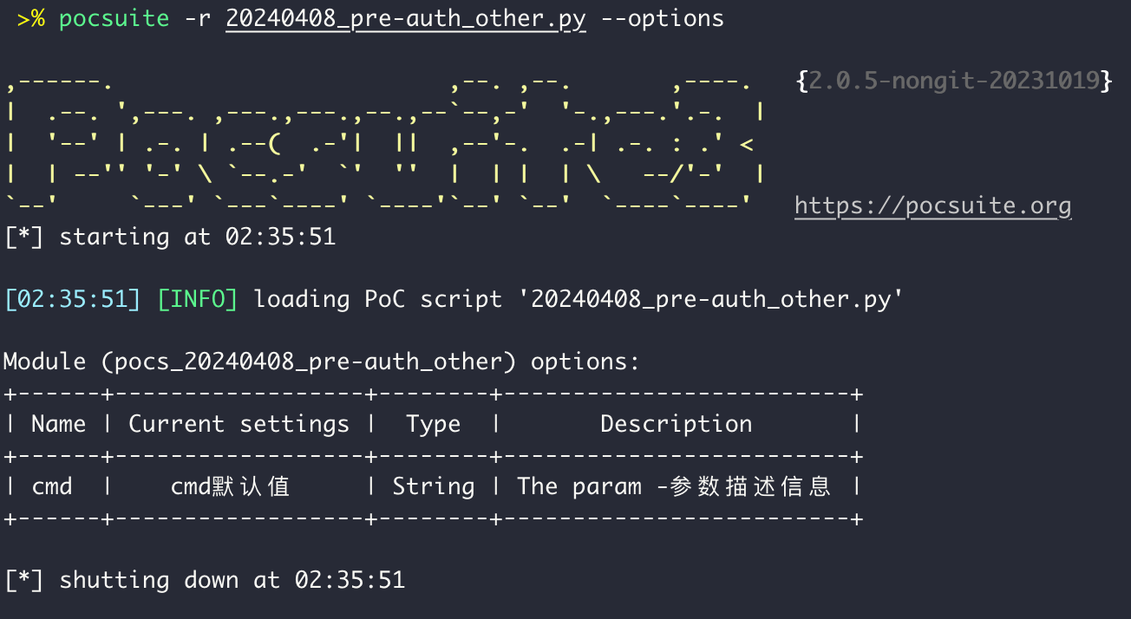Viewport: 1131px width, 619px height.
Task: Click the pocsuite command word at the prompt
Action: pos(114,18)
